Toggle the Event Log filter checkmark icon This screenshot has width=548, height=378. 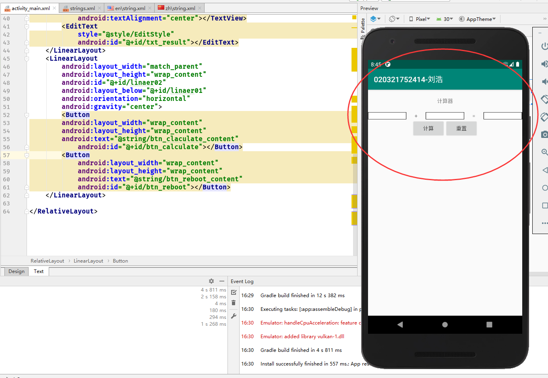point(233,292)
